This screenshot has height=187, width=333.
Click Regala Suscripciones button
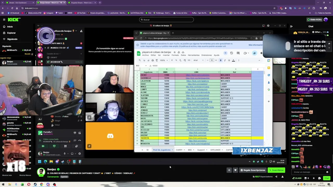[253, 170]
